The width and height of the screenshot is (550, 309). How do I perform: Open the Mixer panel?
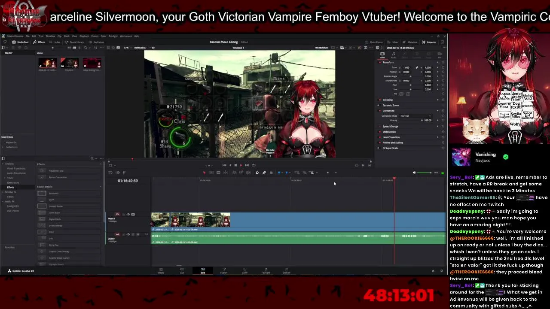pyautogui.click(x=392, y=42)
